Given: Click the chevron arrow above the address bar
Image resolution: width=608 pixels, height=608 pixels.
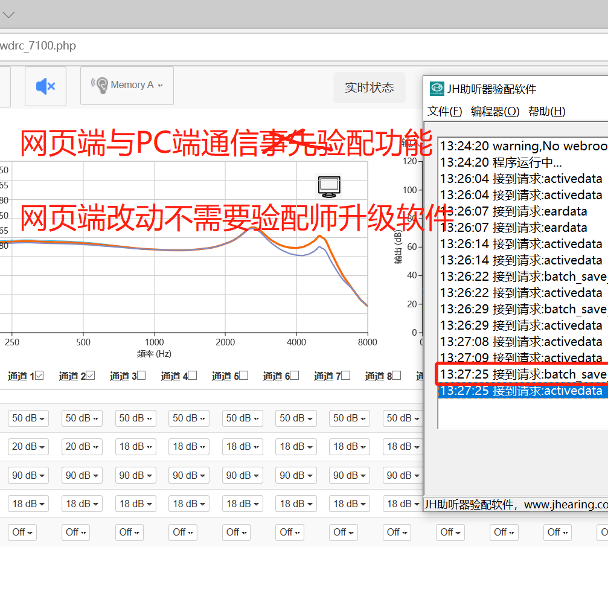Looking at the screenshot, I should tap(8, 15).
